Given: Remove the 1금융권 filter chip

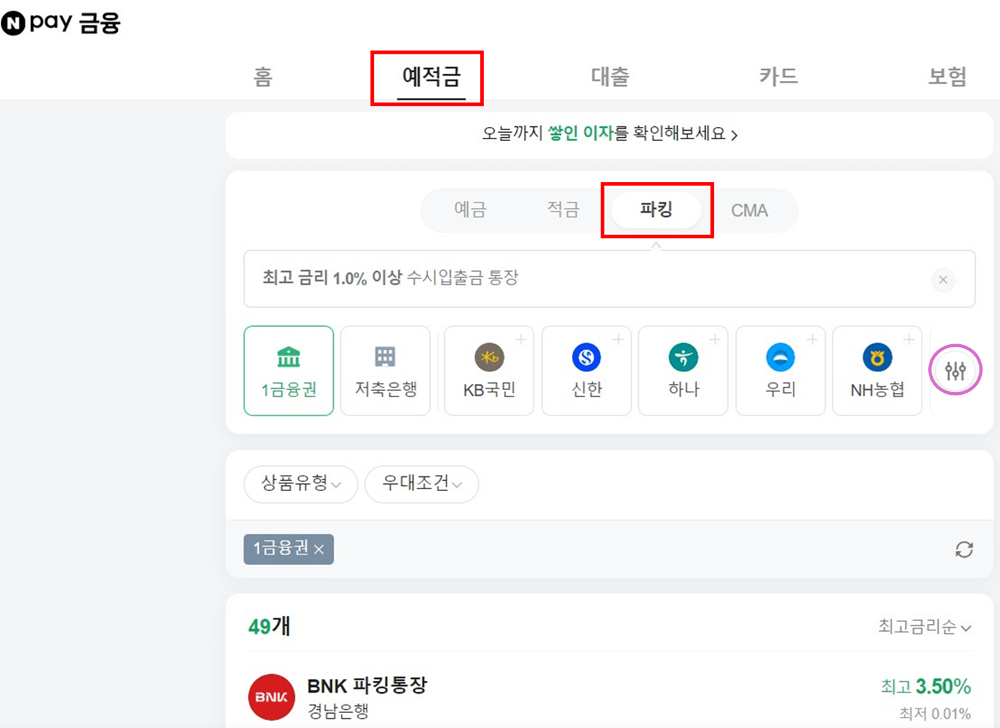Looking at the screenshot, I should click(x=318, y=549).
